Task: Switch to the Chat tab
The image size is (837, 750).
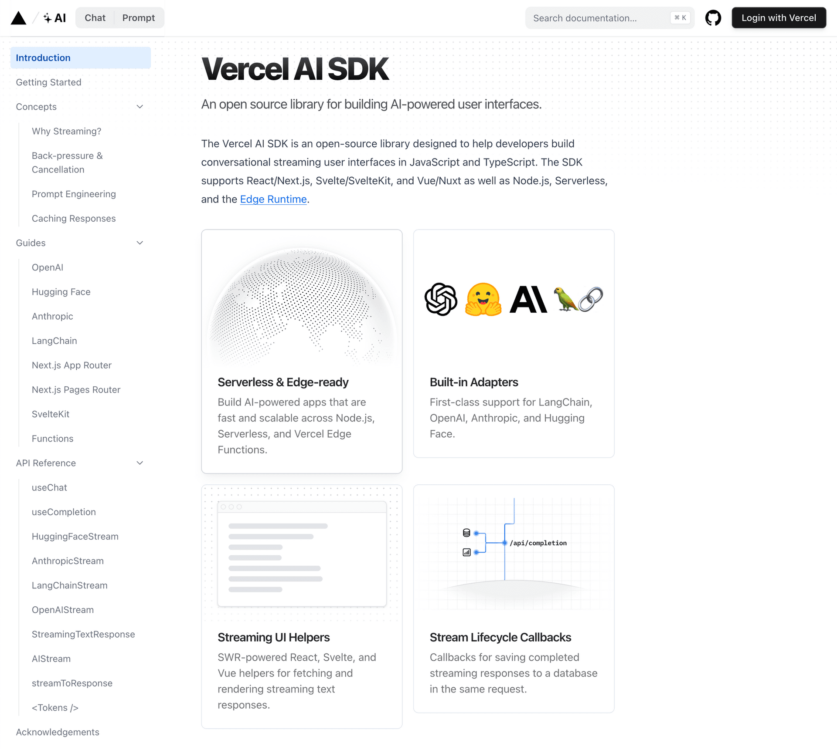Action: click(x=95, y=18)
